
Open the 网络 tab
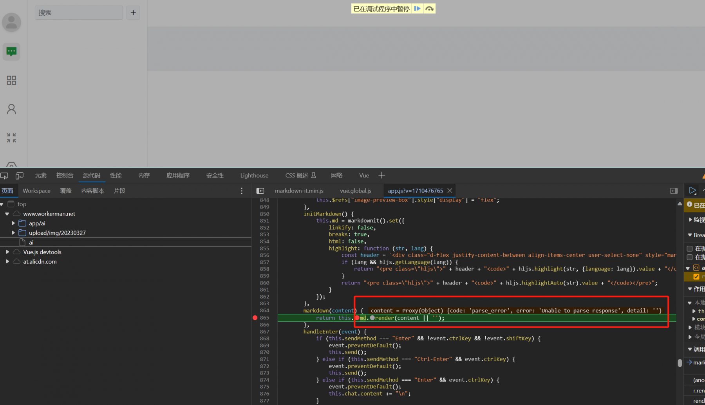click(x=337, y=175)
